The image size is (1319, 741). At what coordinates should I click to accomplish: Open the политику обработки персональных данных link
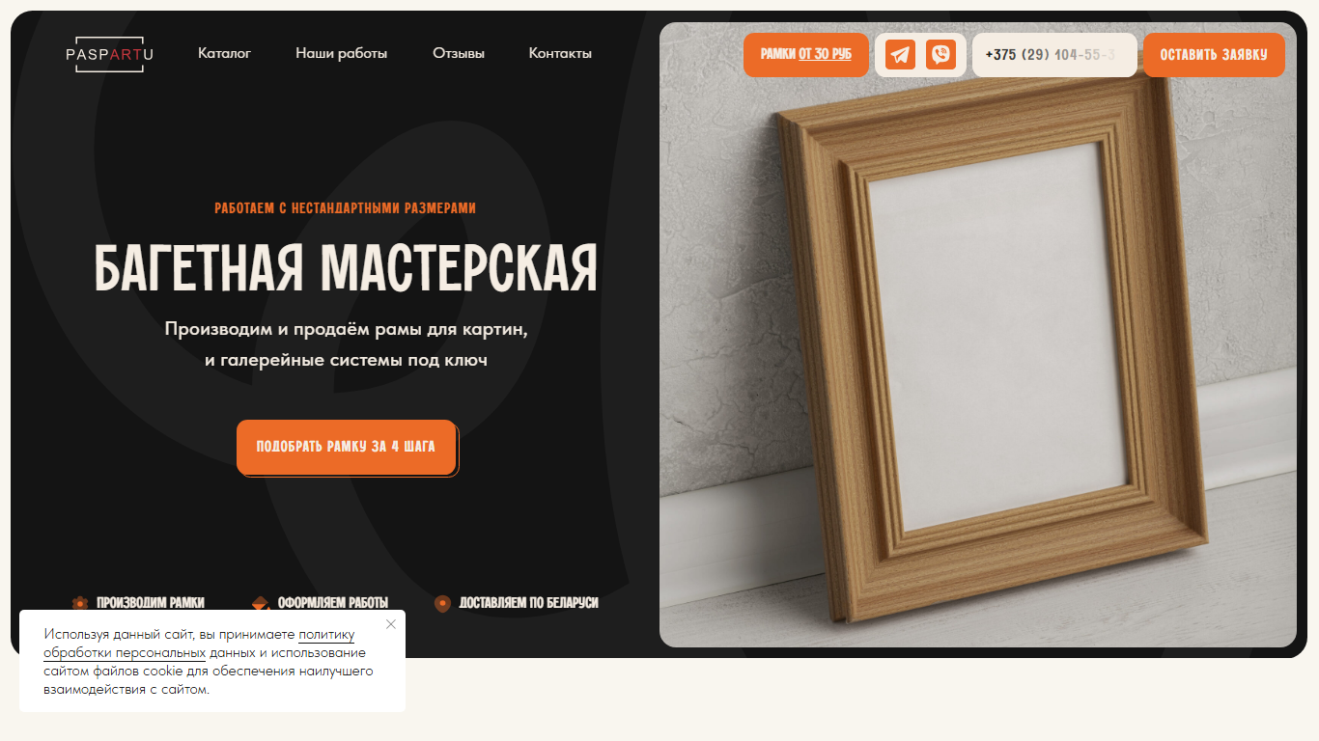[x=199, y=644]
